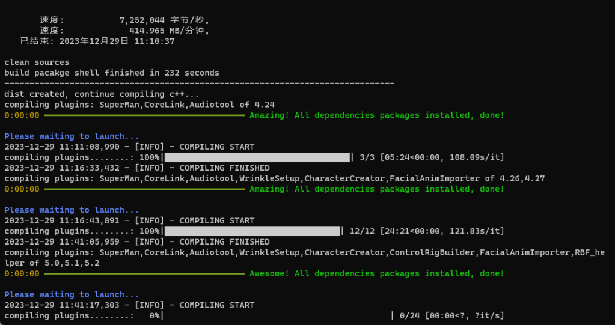Click the 'Awesome! All dependencies' green message

tap(376, 273)
